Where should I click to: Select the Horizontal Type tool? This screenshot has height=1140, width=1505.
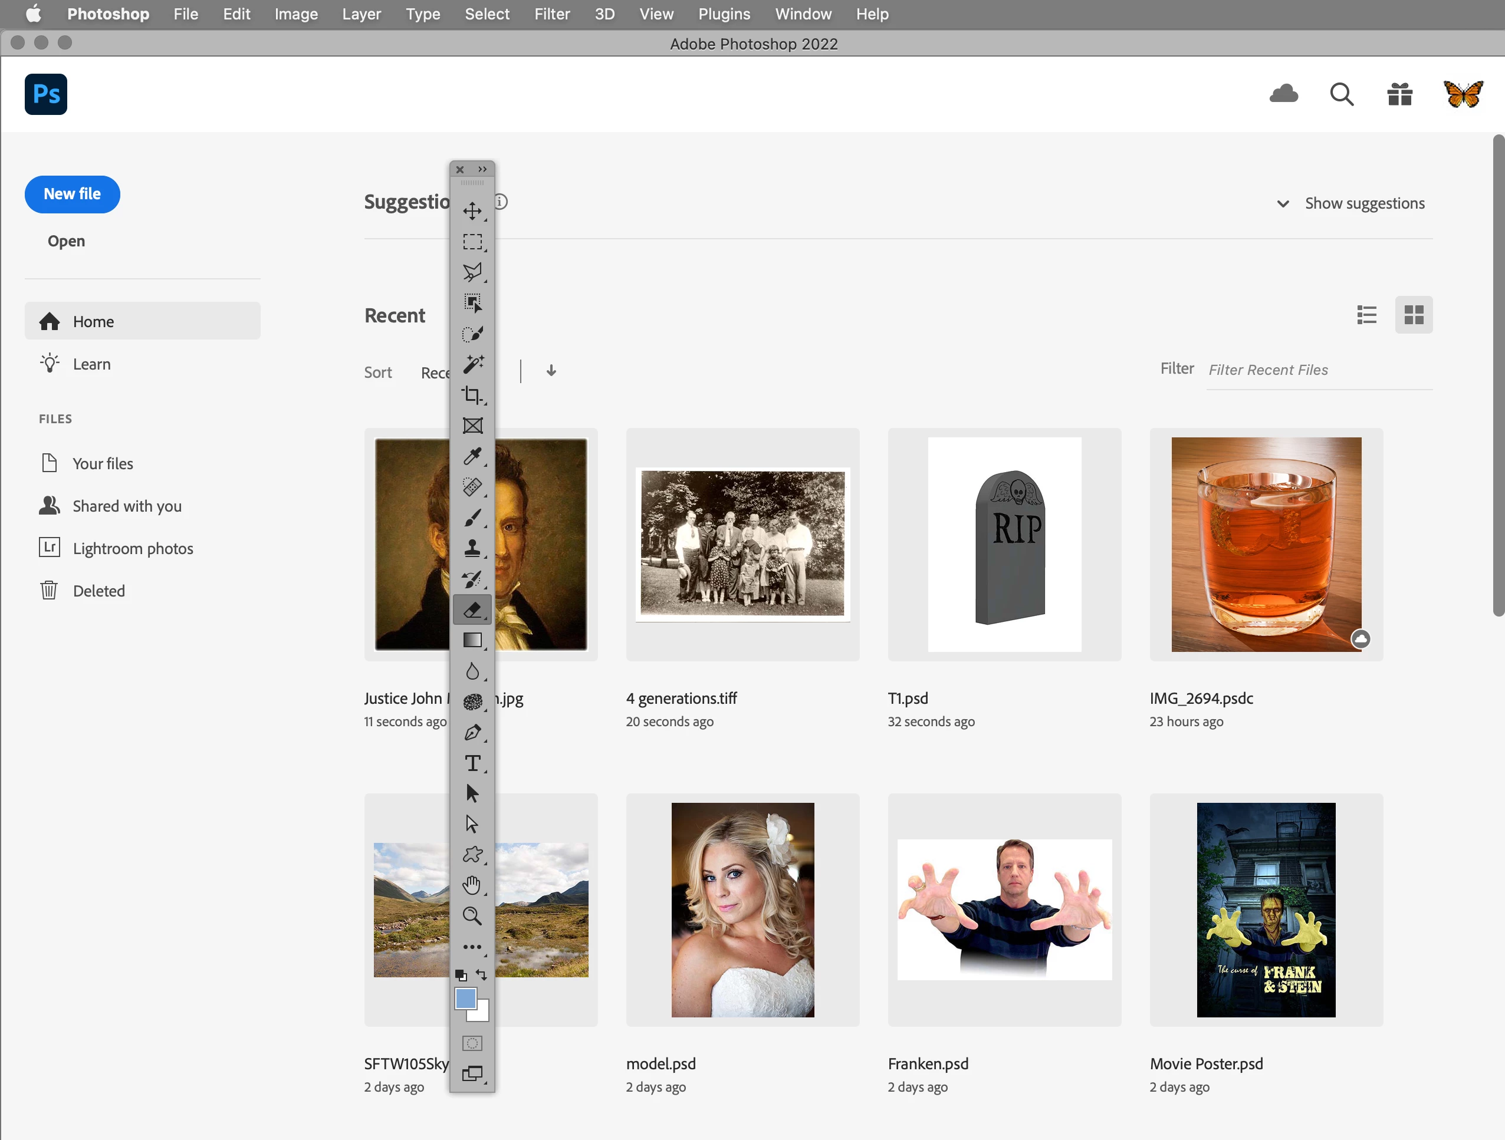click(x=472, y=763)
